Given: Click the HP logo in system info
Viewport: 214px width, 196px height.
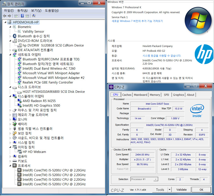Looking at the screenshot, I should pos(204,54).
